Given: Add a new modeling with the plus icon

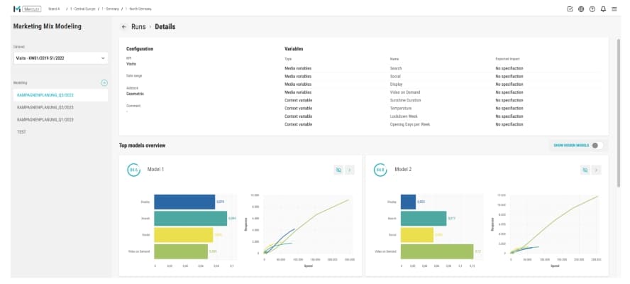Looking at the screenshot, I should point(104,83).
